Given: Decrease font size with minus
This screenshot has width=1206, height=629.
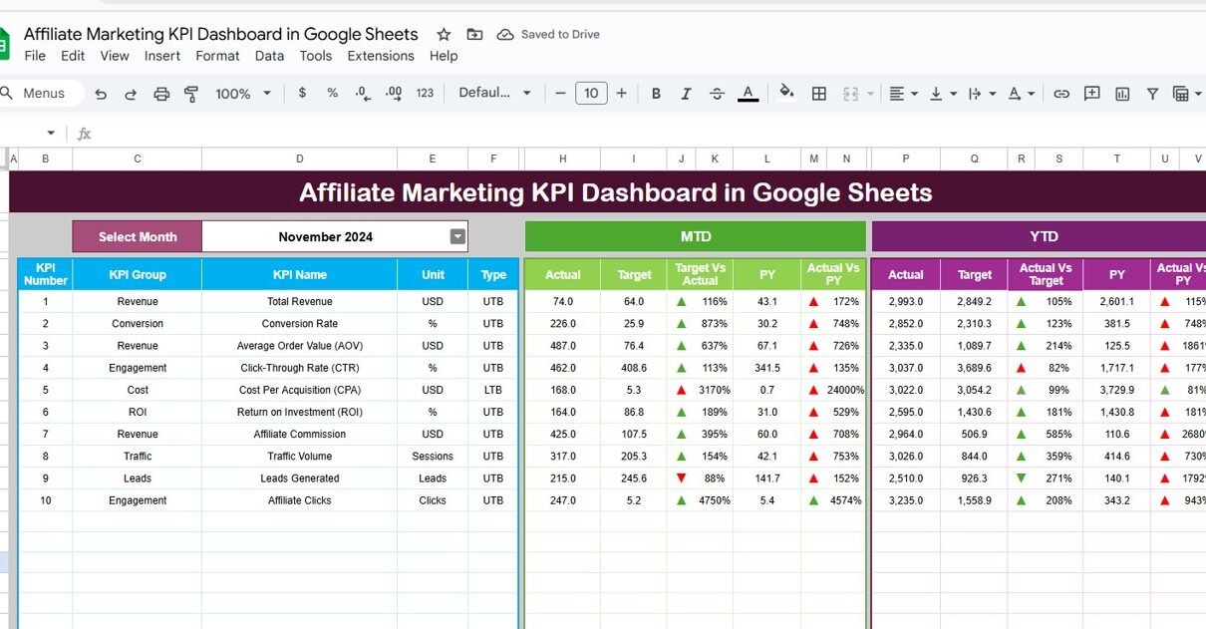Looking at the screenshot, I should coord(560,93).
